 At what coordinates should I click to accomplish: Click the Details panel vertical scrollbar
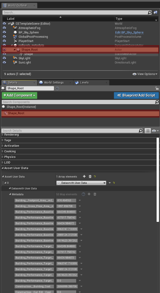(158, 180)
